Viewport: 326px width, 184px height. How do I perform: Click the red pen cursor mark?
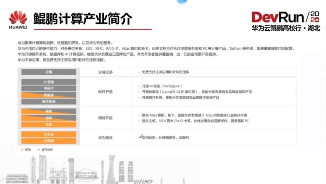(141, 136)
